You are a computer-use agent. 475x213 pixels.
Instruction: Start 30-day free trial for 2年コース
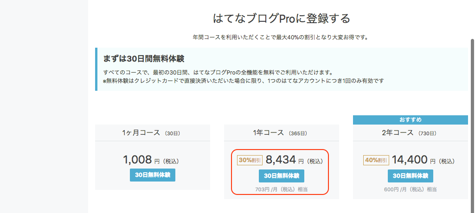[410, 176]
